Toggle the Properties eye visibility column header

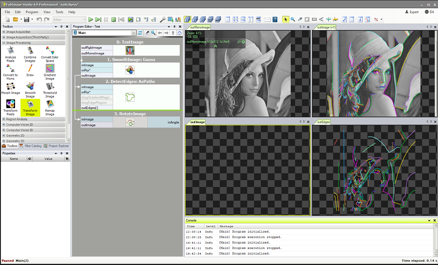click(x=30, y=159)
